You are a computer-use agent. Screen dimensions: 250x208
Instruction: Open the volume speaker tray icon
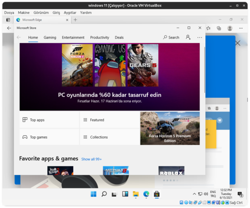pos(206,194)
